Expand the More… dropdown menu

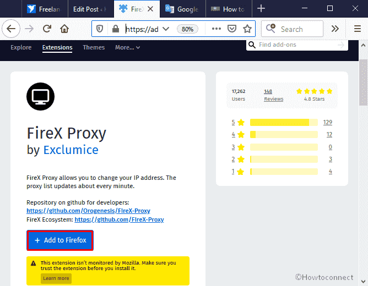click(127, 48)
